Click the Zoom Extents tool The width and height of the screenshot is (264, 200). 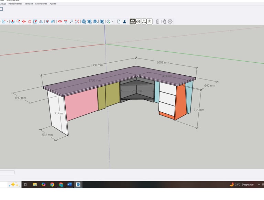(x=77, y=22)
